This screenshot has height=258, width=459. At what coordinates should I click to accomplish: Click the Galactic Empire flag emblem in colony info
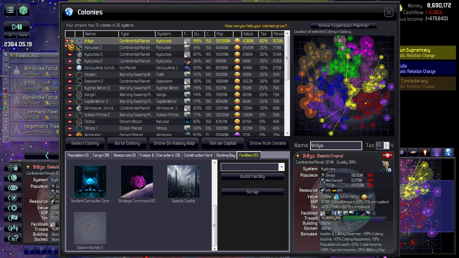pos(387,156)
